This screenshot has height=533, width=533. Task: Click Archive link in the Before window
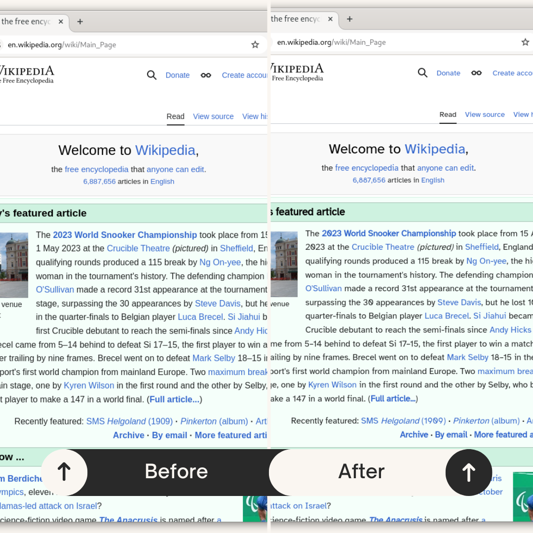pyautogui.click(x=128, y=435)
